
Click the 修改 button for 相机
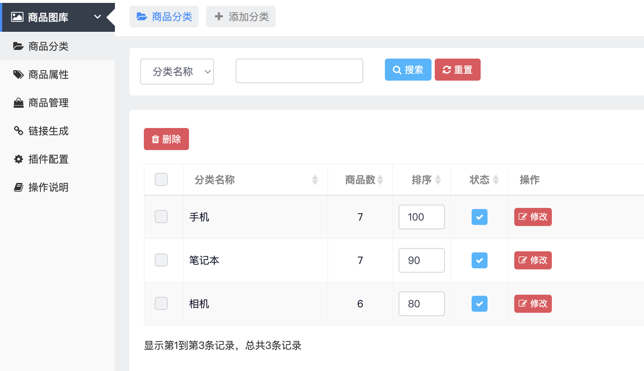(x=533, y=304)
